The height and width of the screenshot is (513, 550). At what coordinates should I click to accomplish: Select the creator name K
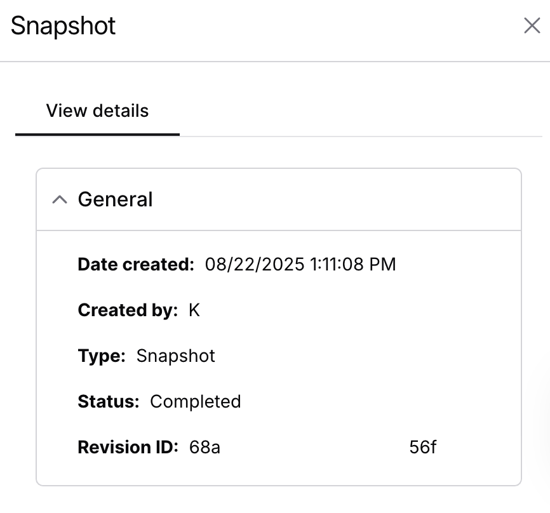coord(194,310)
